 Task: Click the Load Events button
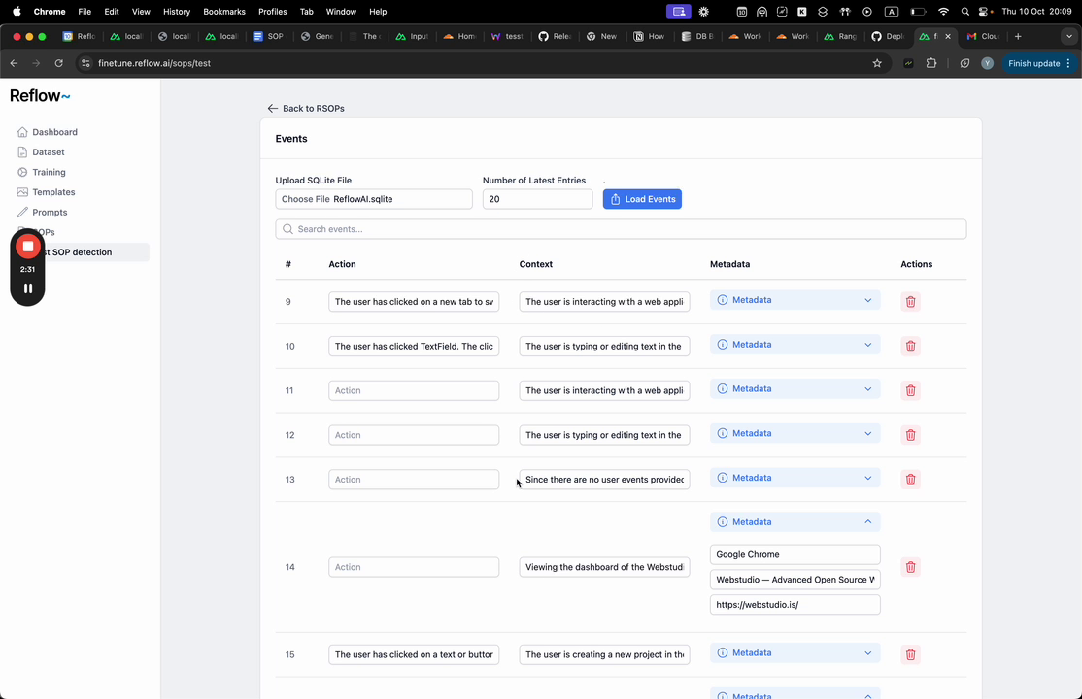(x=642, y=199)
